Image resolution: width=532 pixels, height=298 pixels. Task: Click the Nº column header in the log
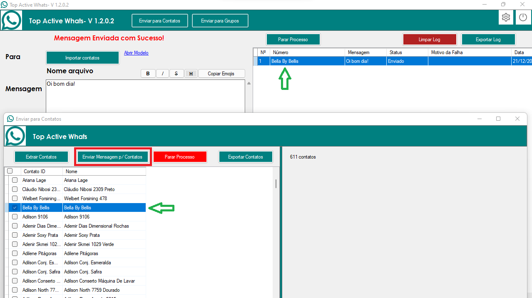click(x=264, y=52)
